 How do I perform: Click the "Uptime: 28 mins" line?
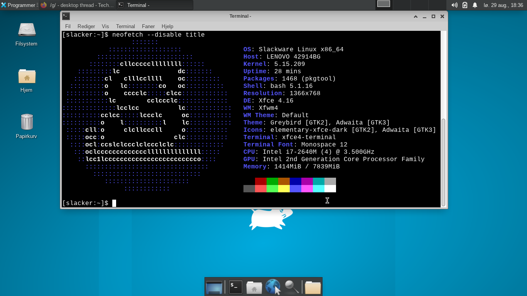(x=272, y=71)
